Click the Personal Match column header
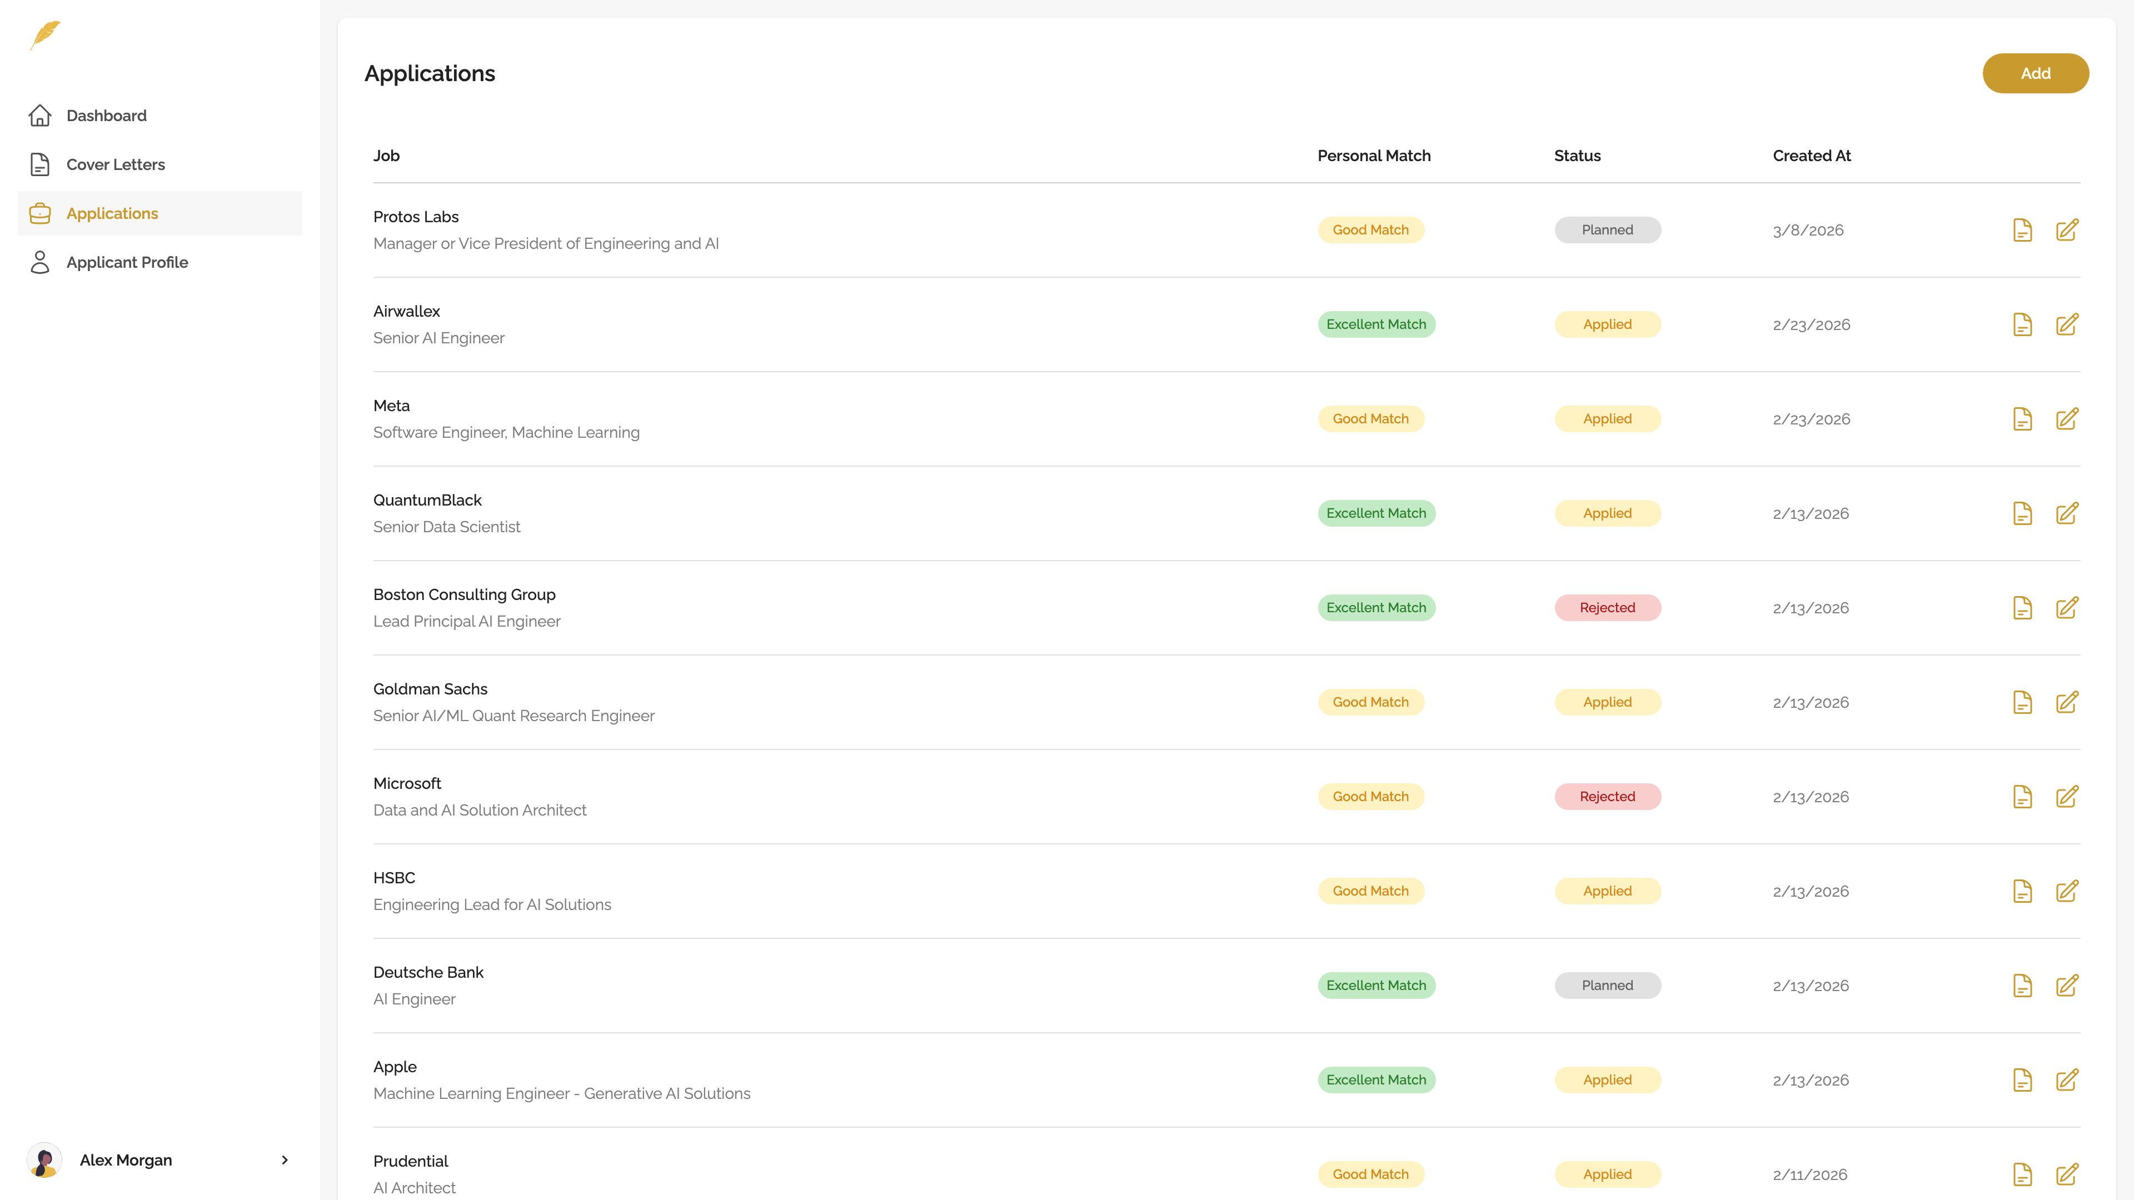Screen dimensions: 2134x1200 point(1374,156)
